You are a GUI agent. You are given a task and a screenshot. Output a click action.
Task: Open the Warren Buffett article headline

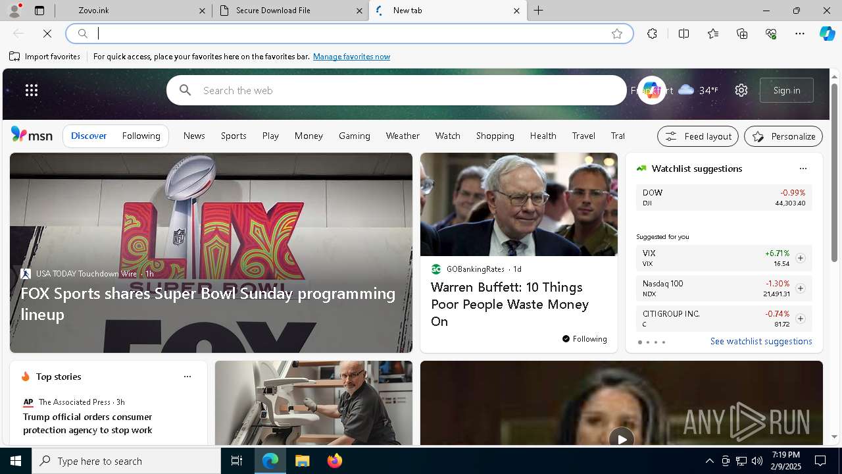click(510, 304)
